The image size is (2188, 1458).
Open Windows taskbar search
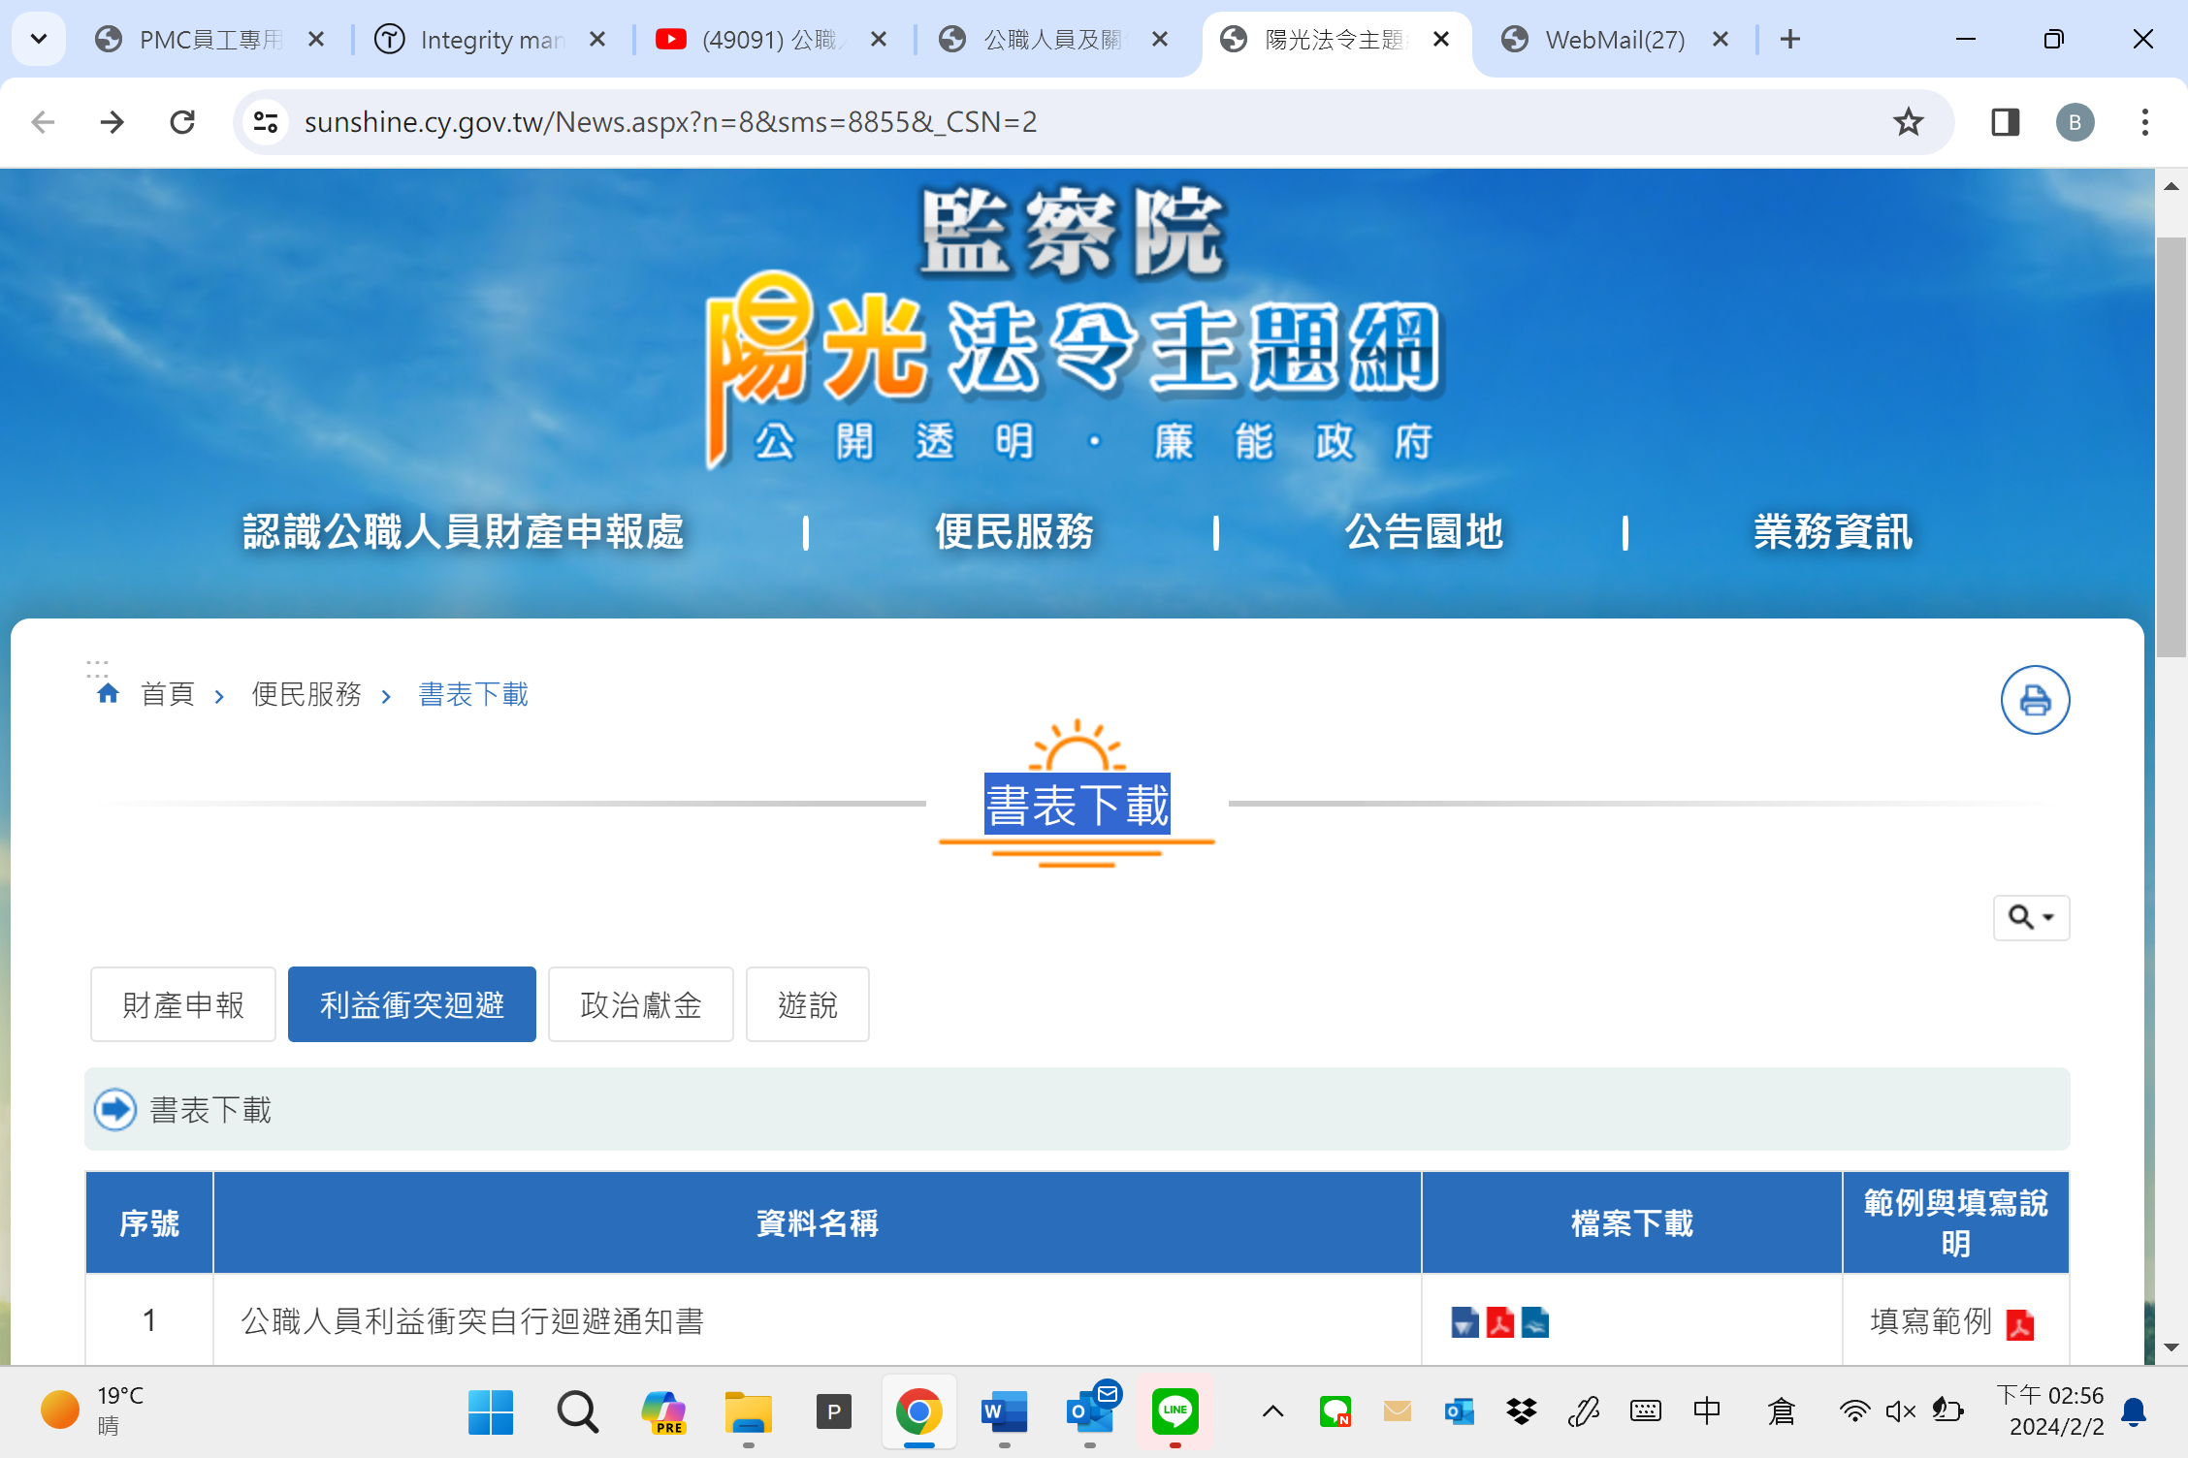(577, 1412)
